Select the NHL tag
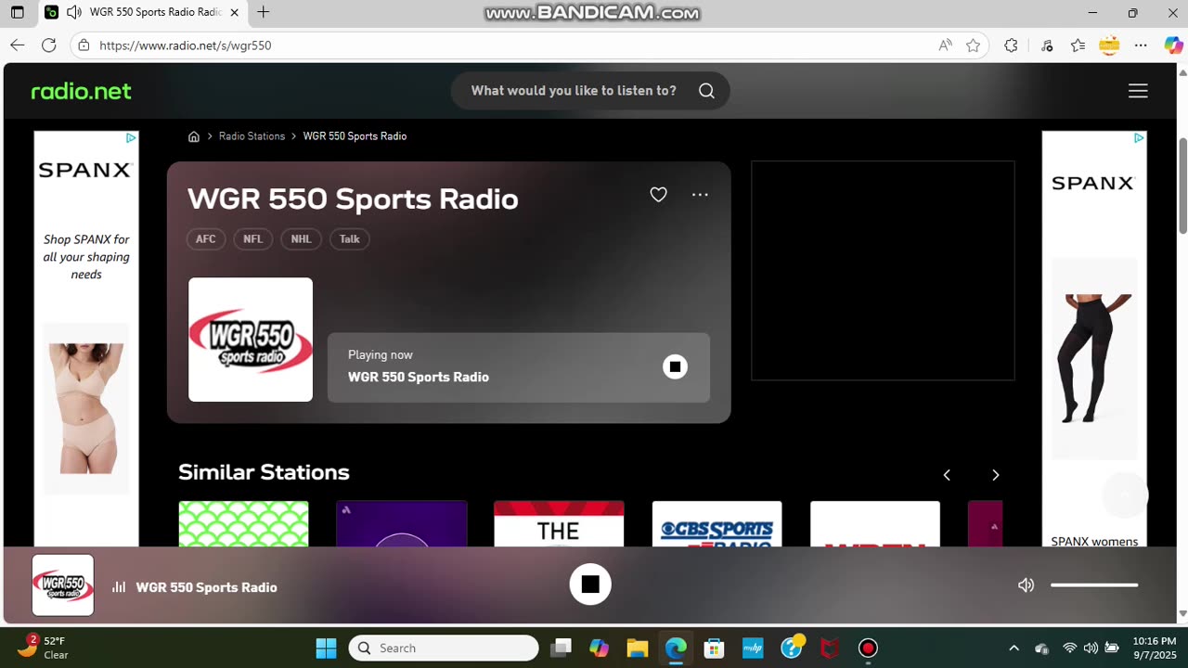Viewport: 1188px width, 668px height. pyautogui.click(x=301, y=239)
